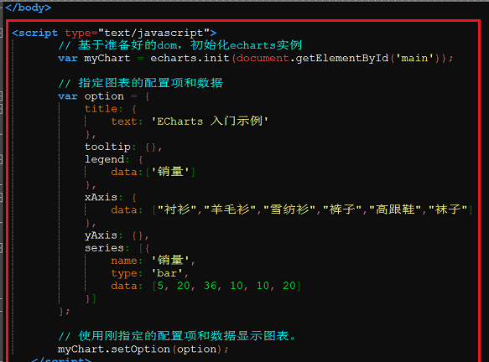489x362 pixels.
Task: Click the 'tooltip:' property key
Action: [x=111, y=147]
